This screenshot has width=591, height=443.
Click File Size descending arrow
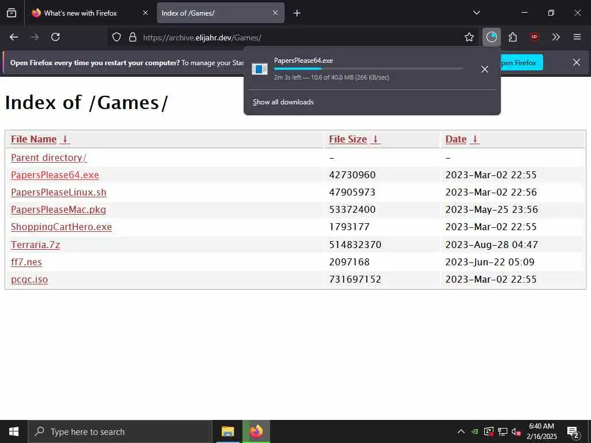tap(375, 140)
